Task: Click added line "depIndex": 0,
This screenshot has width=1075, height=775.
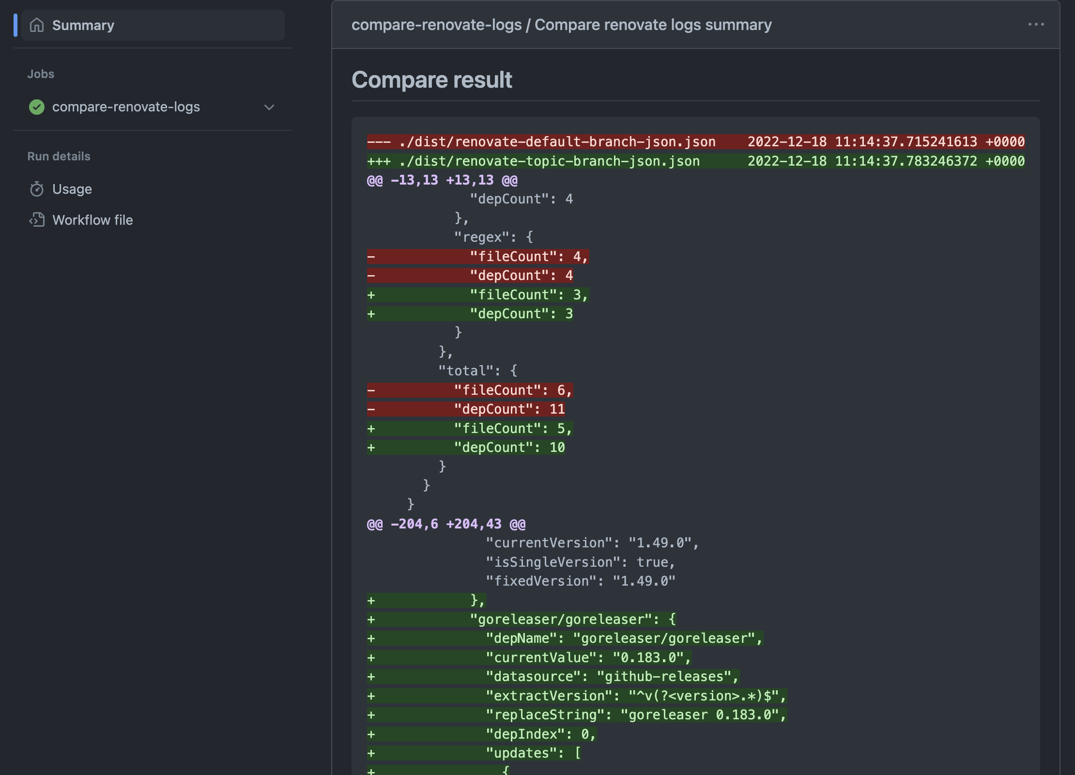Action: click(x=482, y=734)
